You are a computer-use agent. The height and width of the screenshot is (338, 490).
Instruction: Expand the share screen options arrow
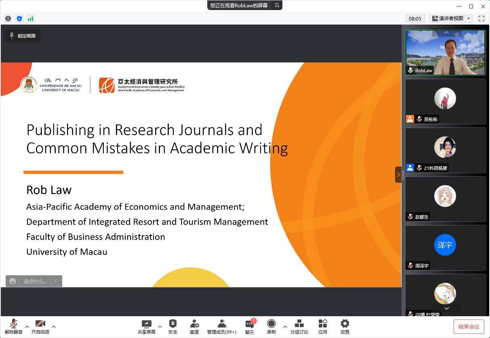tap(160, 327)
